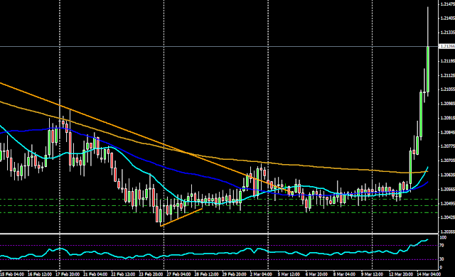Select the 1.20635 price scale label
The image size is (455, 277).
point(447,175)
